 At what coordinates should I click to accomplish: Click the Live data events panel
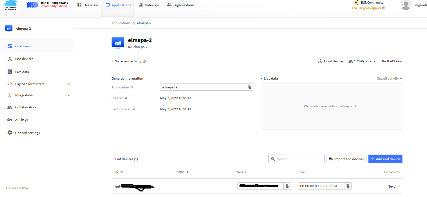pos(331,106)
